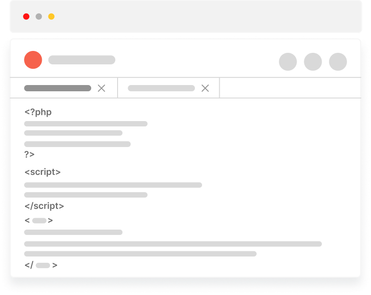Screen dimensions: 371x295
Task: Click the gray window control dot
Action: (x=39, y=17)
